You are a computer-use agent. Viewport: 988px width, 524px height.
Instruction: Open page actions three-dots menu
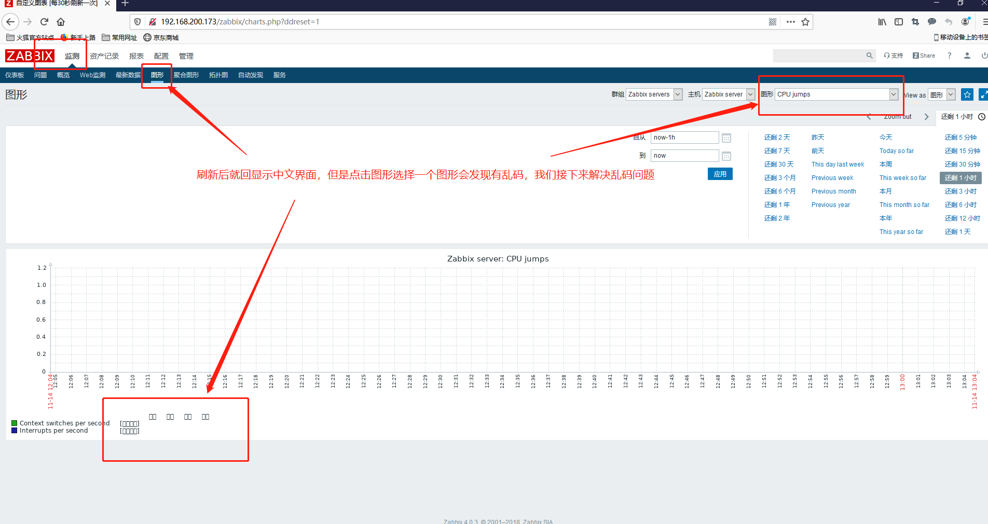[x=790, y=22]
